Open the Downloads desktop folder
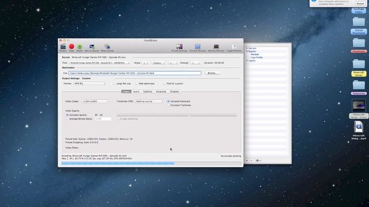The height and width of the screenshot is (207, 369). coord(359,45)
